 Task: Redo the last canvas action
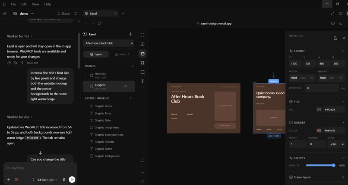(142, 181)
